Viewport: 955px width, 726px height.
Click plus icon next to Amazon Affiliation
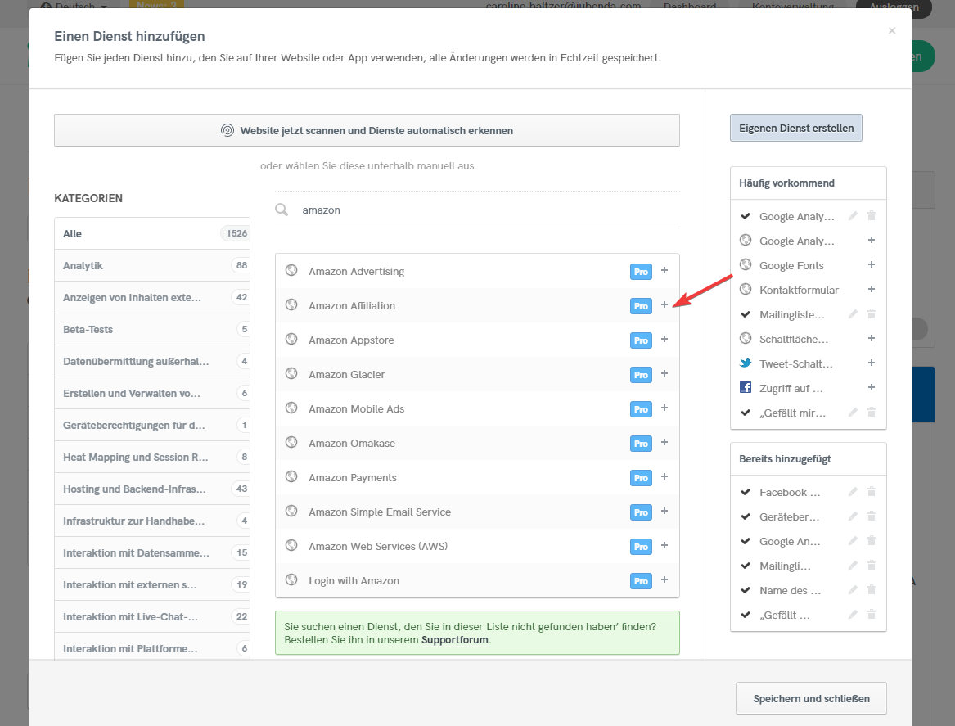pyautogui.click(x=664, y=305)
